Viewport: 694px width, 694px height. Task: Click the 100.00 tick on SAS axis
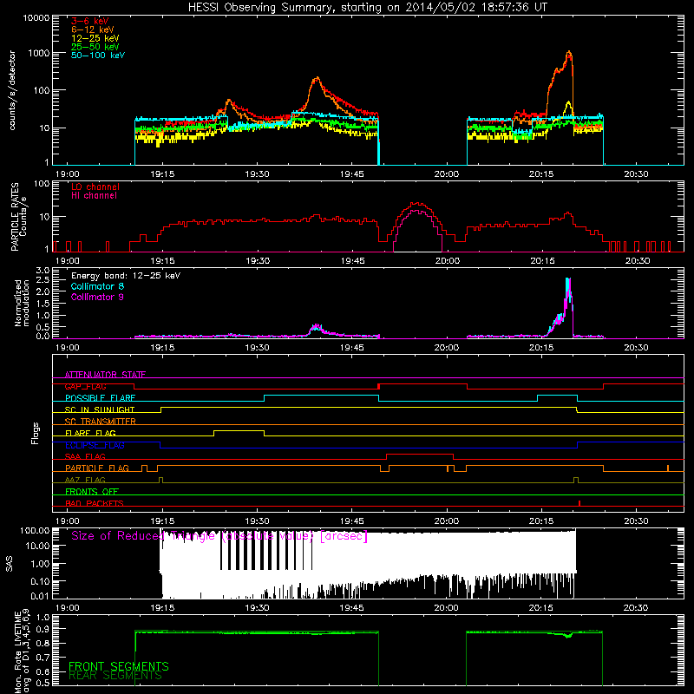point(35,530)
